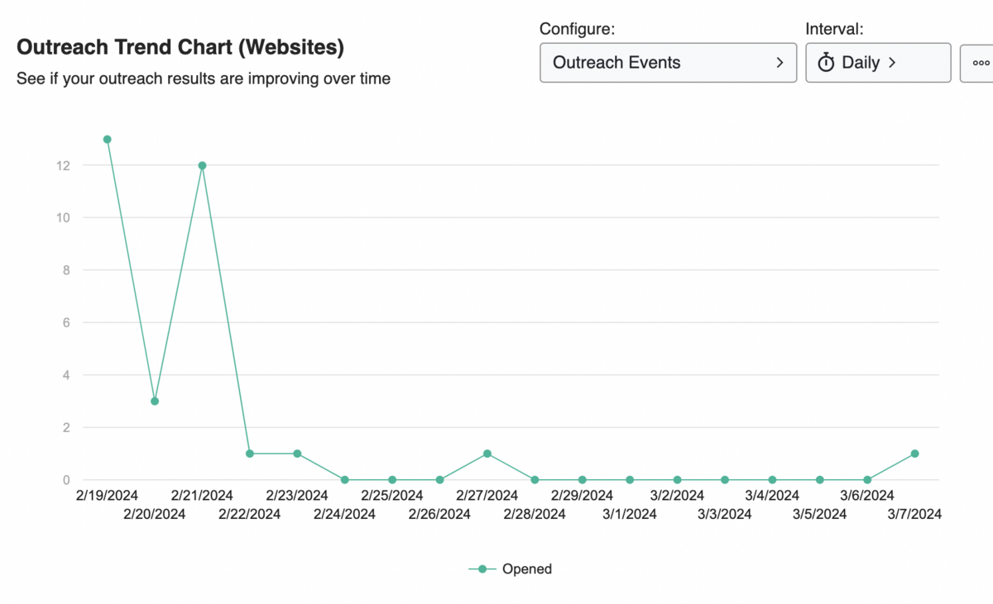Open the ellipsis options menu at top right

click(981, 62)
